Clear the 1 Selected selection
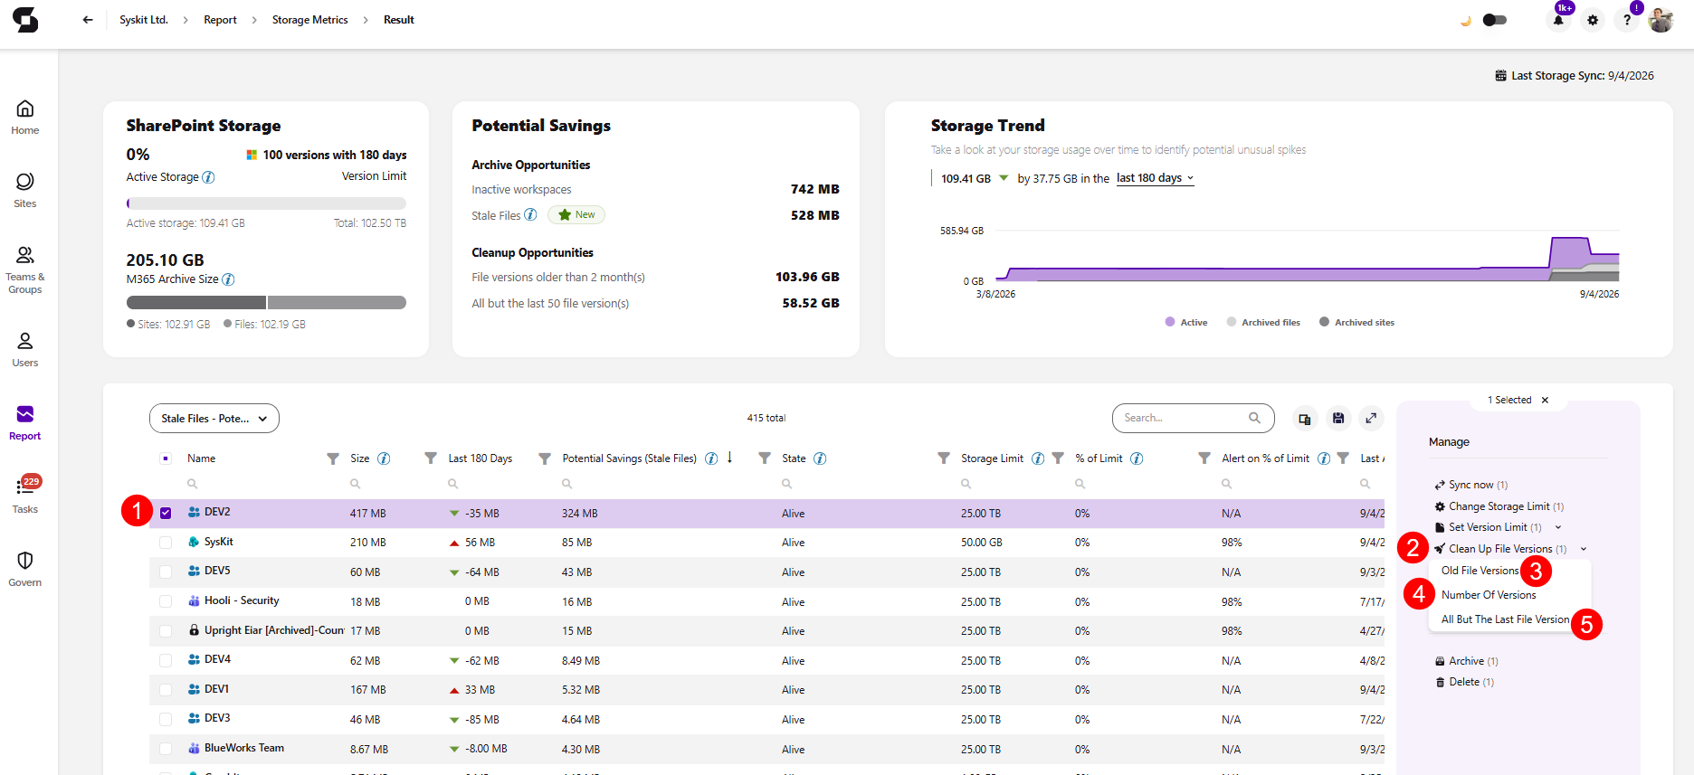 pyautogui.click(x=1545, y=400)
